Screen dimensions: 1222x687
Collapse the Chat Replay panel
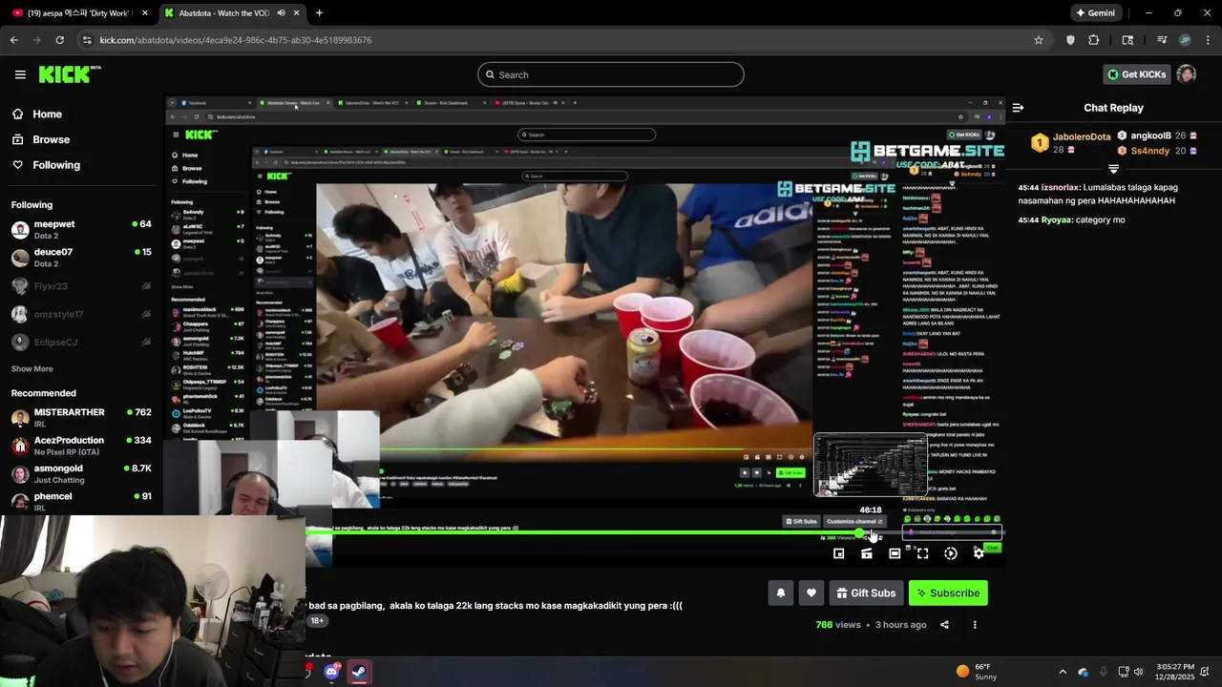(1018, 108)
